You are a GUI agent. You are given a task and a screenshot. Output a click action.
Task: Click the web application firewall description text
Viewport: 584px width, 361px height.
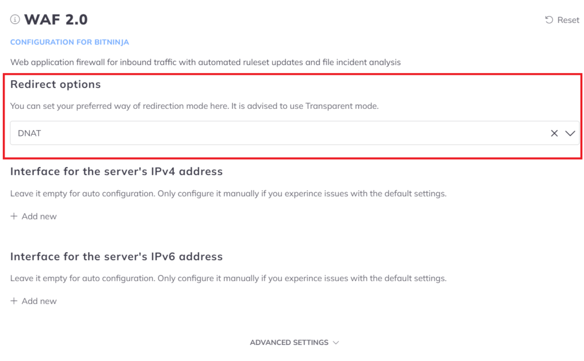(205, 62)
